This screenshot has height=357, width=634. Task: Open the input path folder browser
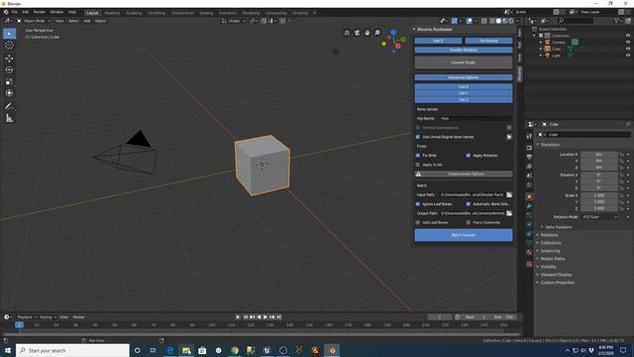[x=509, y=194]
